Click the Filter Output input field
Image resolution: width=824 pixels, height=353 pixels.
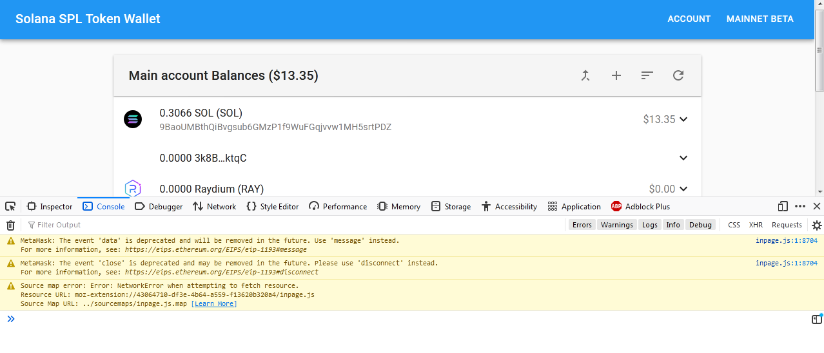pos(293,225)
